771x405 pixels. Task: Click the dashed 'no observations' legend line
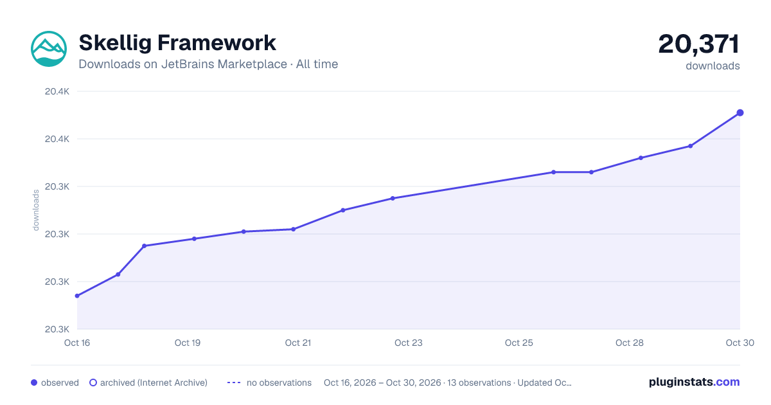click(234, 382)
